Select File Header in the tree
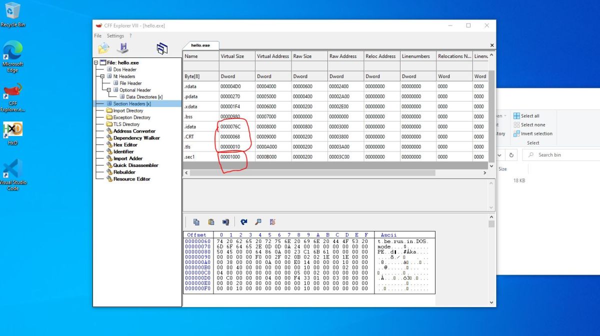 tap(130, 83)
